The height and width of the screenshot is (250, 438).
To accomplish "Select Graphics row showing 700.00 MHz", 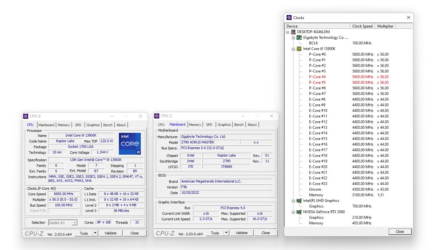I will pos(316,206).
